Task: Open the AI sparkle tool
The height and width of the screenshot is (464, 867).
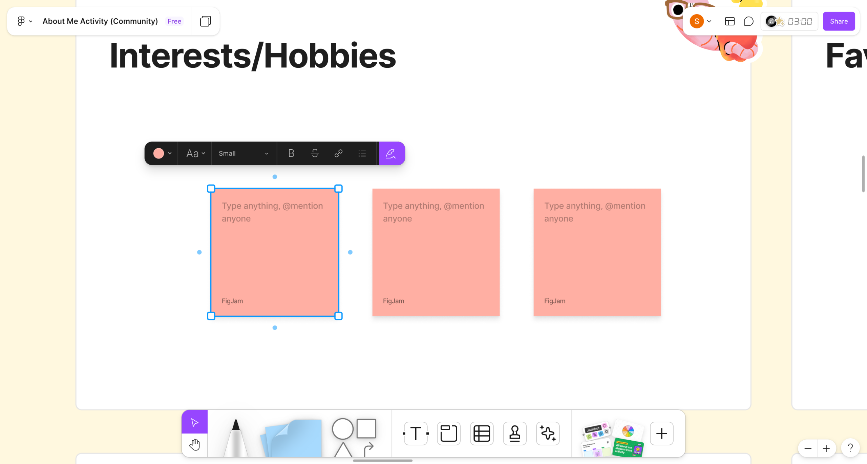Action: point(548,433)
